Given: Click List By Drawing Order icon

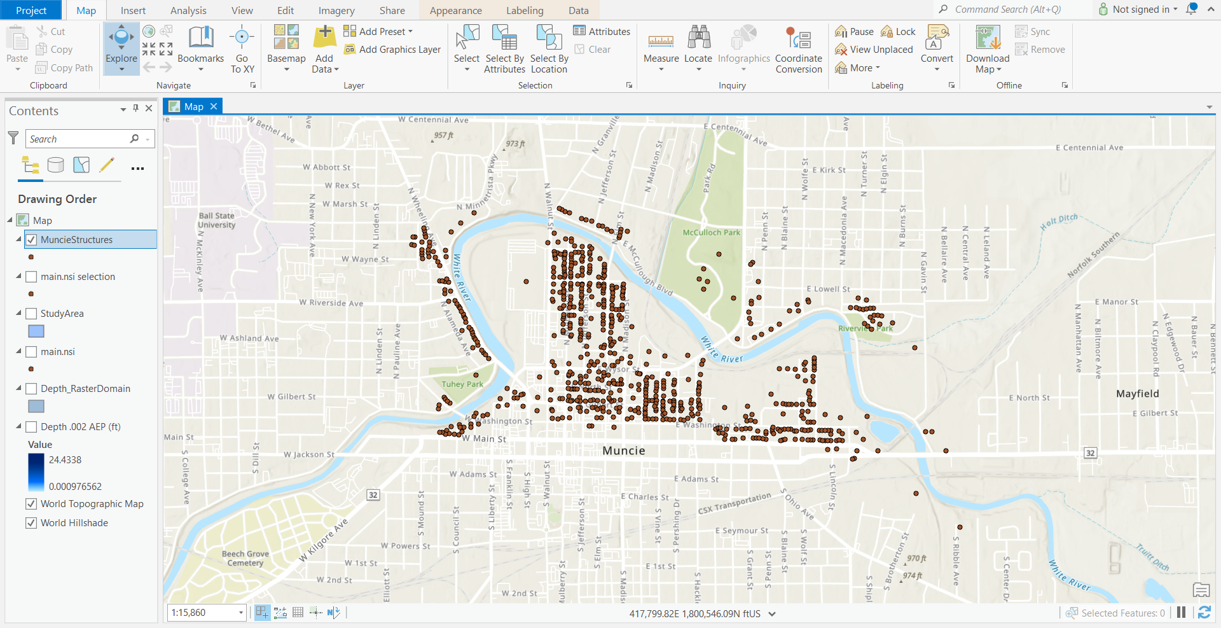Looking at the screenshot, I should pyautogui.click(x=31, y=165).
